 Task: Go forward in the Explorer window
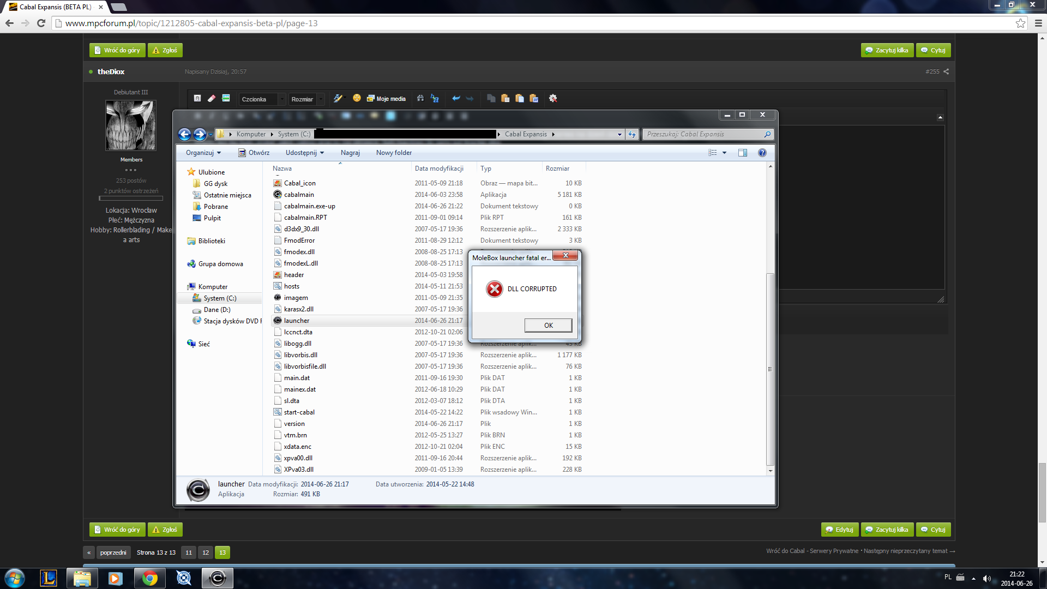pos(200,134)
